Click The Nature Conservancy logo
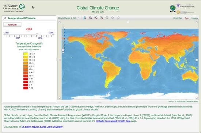Image resolution: width=201 pixels, height=133 pixels. (14, 8)
